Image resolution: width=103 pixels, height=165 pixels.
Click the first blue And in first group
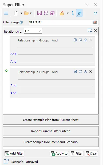13,54
